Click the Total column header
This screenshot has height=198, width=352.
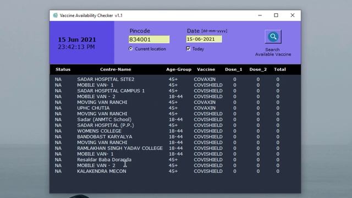(280, 69)
